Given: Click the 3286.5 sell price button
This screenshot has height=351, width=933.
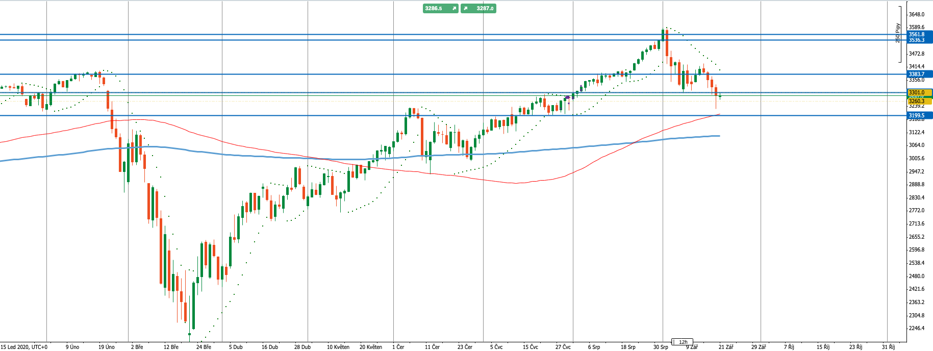Looking at the screenshot, I should tap(441, 9).
